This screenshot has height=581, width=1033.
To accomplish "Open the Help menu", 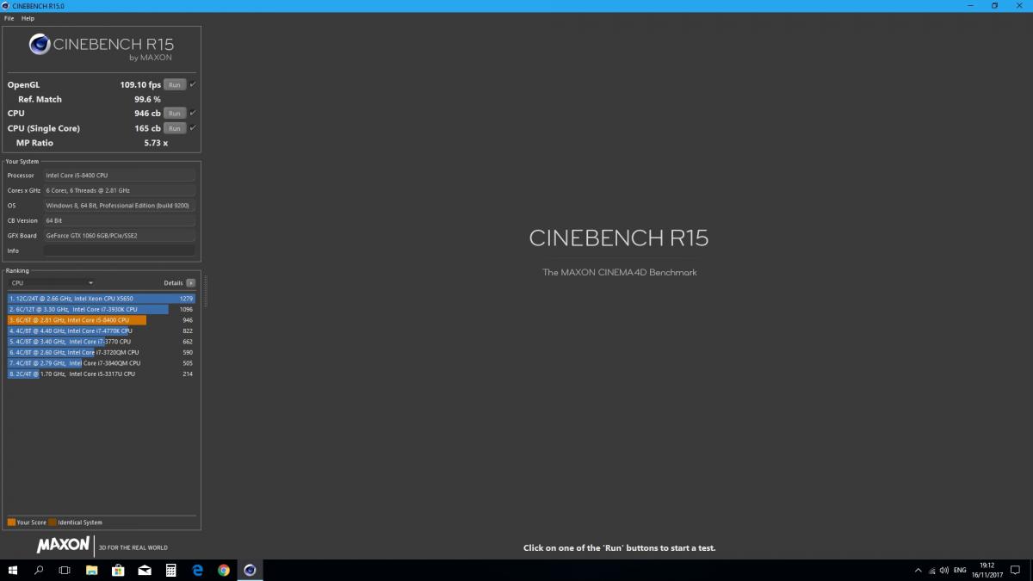I will pyautogui.click(x=28, y=18).
